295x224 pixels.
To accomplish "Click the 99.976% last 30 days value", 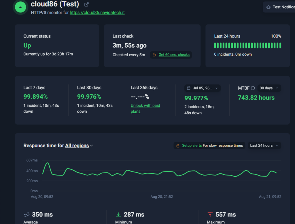I will pos(89,97).
